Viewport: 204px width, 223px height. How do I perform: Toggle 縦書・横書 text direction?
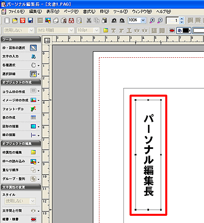(33, 219)
